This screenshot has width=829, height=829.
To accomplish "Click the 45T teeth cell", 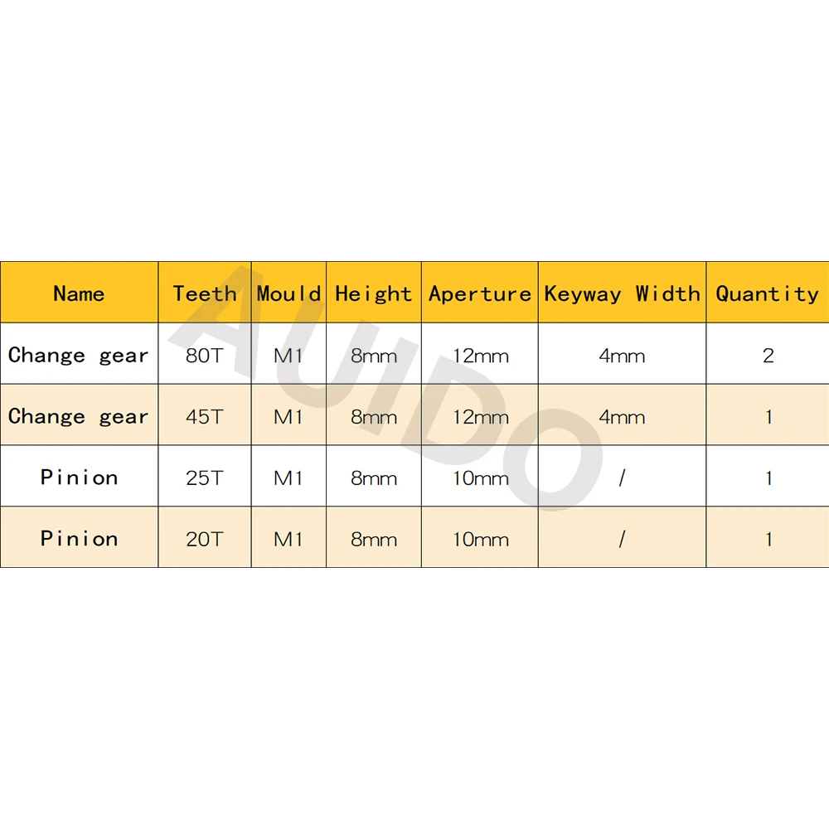I will pos(205,415).
